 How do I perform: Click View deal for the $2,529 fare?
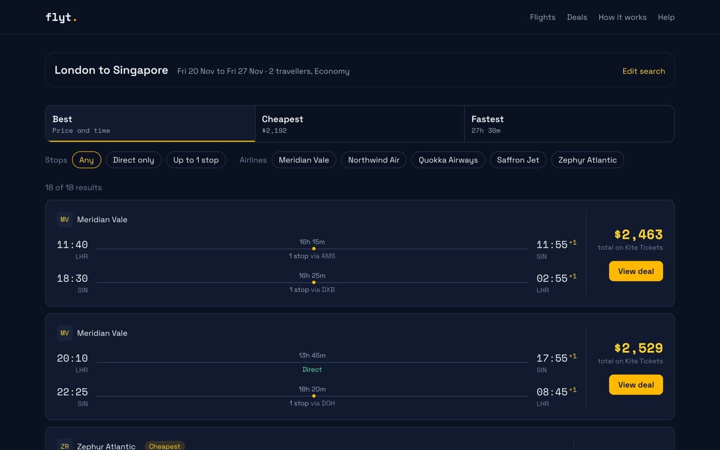click(x=636, y=385)
